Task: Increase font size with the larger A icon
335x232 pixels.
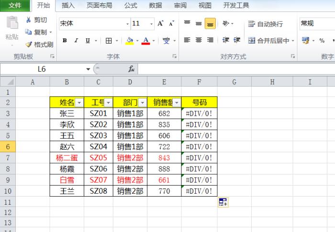Action: tap(161, 23)
